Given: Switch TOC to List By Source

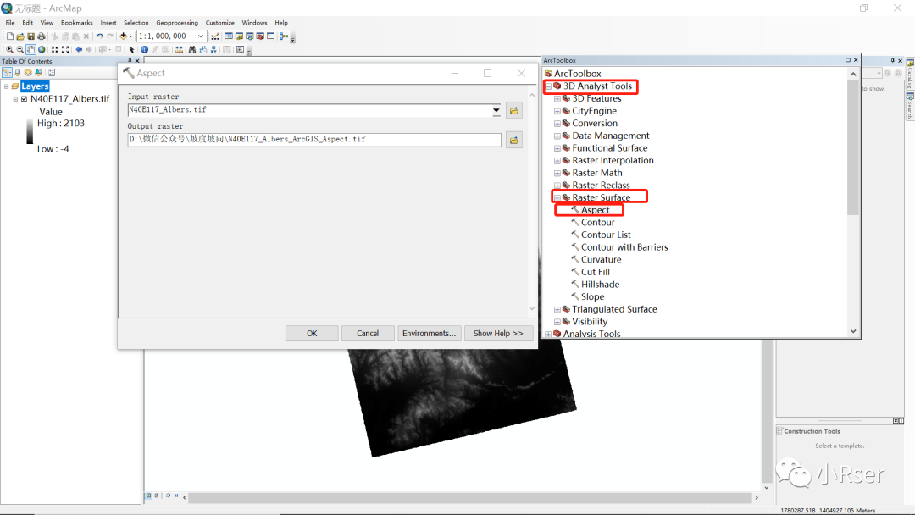Looking at the screenshot, I should [x=18, y=72].
